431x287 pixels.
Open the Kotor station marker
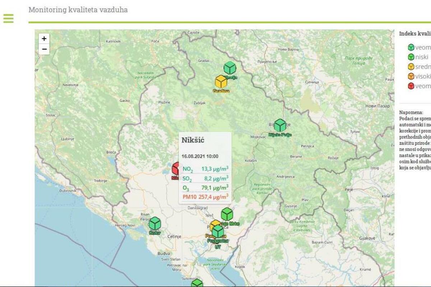tap(155, 224)
